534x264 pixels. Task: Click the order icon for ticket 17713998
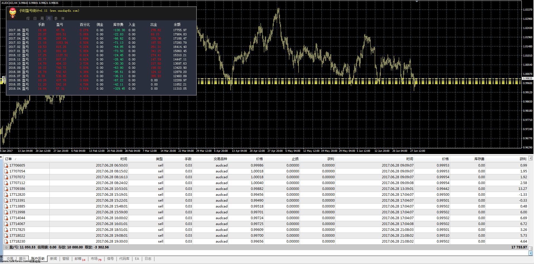tap(6, 212)
